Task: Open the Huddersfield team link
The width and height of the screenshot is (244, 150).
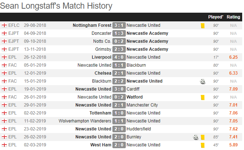Action: [x=138, y=129]
